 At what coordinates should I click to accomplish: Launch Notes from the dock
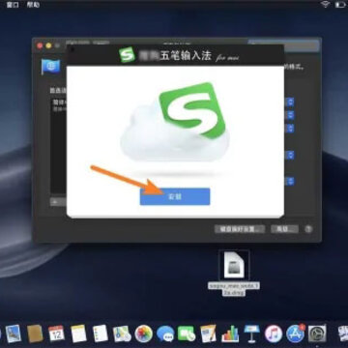(78, 333)
